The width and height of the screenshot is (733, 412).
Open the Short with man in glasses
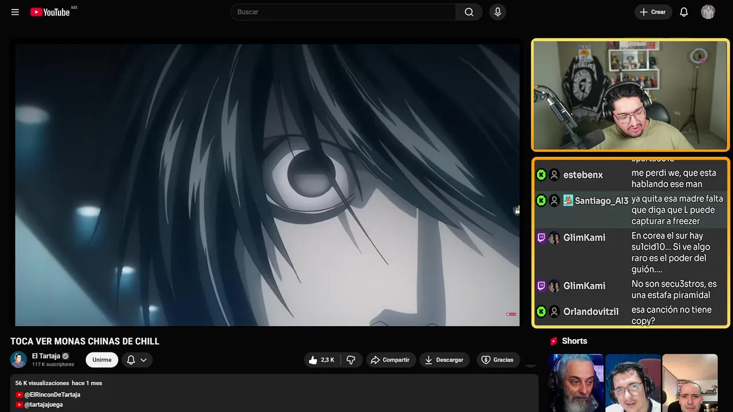[x=633, y=383]
